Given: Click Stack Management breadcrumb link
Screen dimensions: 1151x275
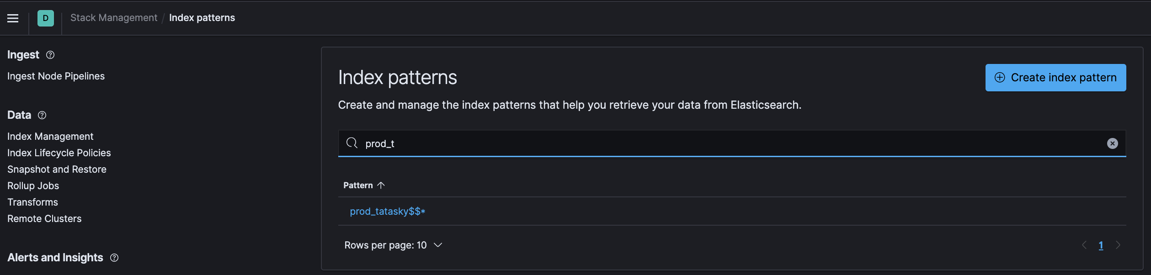Looking at the screenshot, I should [113, 18].
